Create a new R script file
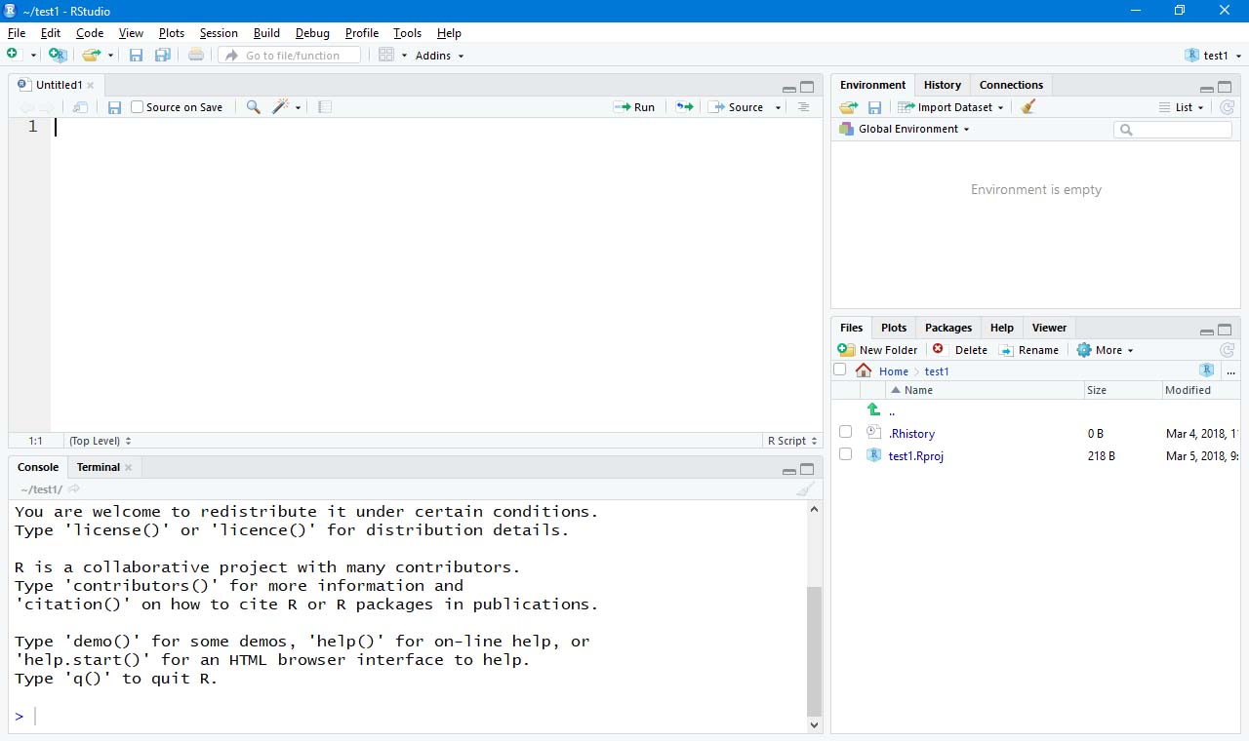The image size is (1249, 741). tap(10, 55)
